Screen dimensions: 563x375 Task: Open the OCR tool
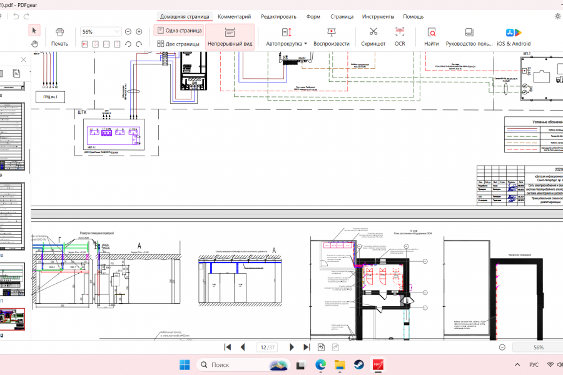400,32
